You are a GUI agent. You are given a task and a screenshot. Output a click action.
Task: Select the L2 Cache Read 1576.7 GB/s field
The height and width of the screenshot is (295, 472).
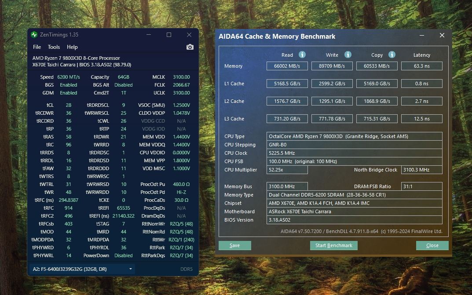[287, 101]
